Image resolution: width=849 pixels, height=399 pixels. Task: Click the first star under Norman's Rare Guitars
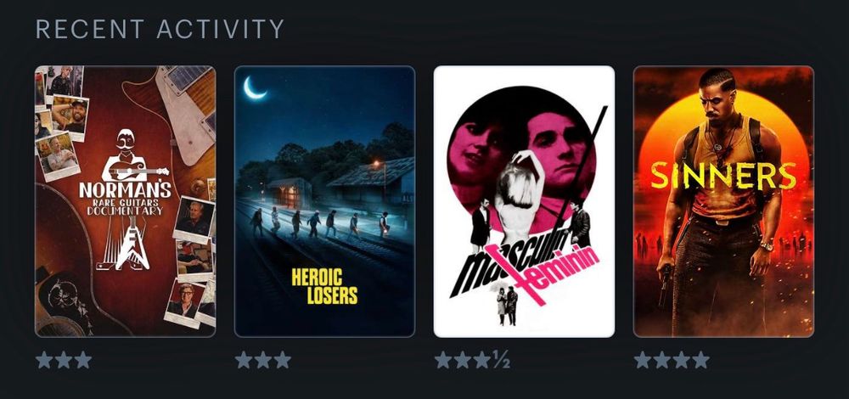44,359
